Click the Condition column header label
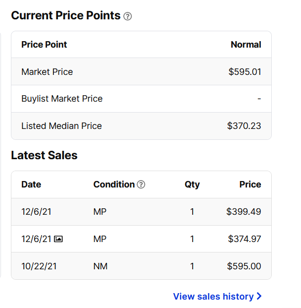The width and height of the screenshot is (301, 308). [114, 185]
